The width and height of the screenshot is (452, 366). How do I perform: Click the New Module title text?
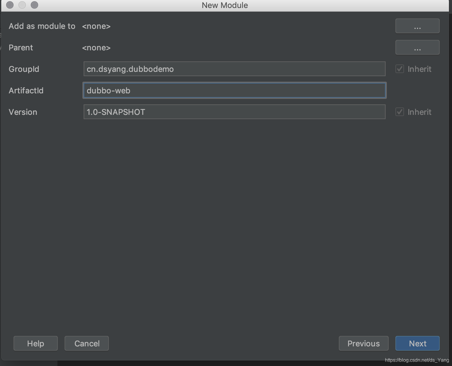[x=225, y=5]
